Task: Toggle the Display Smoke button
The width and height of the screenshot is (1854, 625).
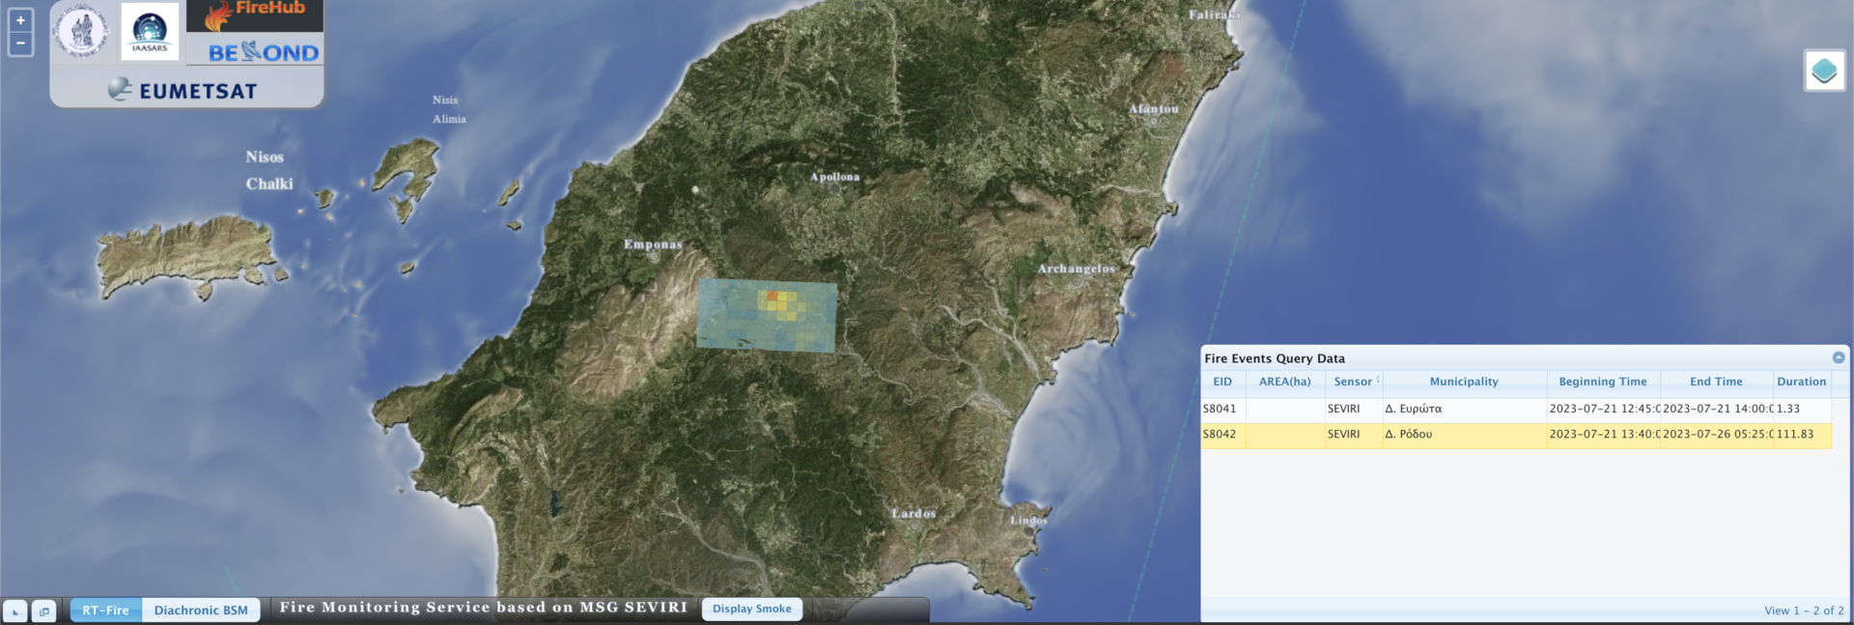Action: pyautogui.click(x=751, y=609)
